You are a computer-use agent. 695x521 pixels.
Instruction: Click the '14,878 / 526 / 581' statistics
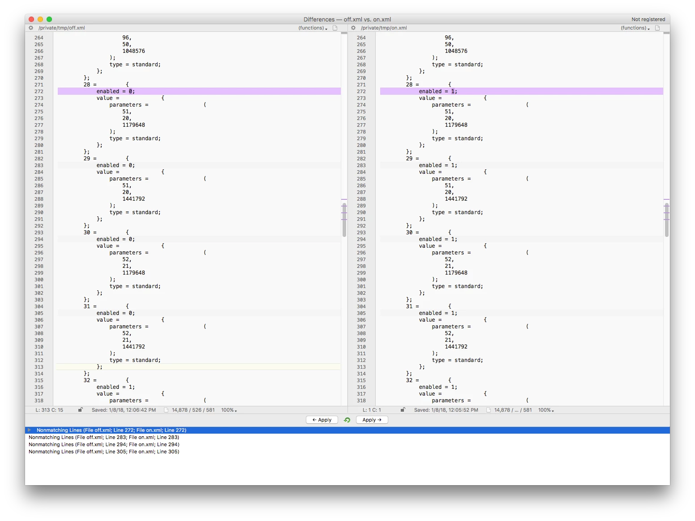pyautogui.click(x=193, y=410)
